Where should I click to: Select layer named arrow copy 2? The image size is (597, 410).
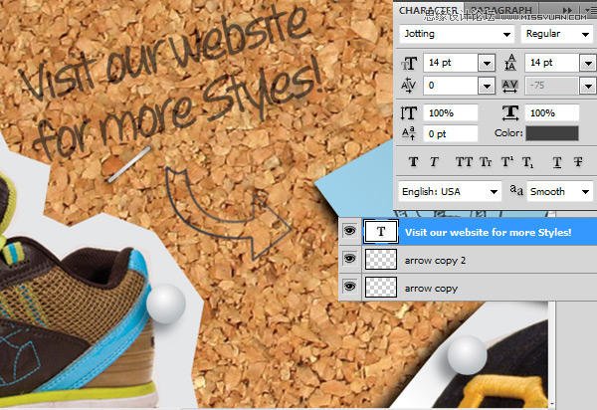point(435,261)
